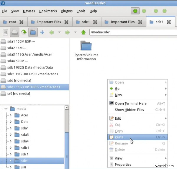The width and height of the screenshot is (177, 169).
Task: Open the Forward history dropdown arrow
Action: coord(76,32)
